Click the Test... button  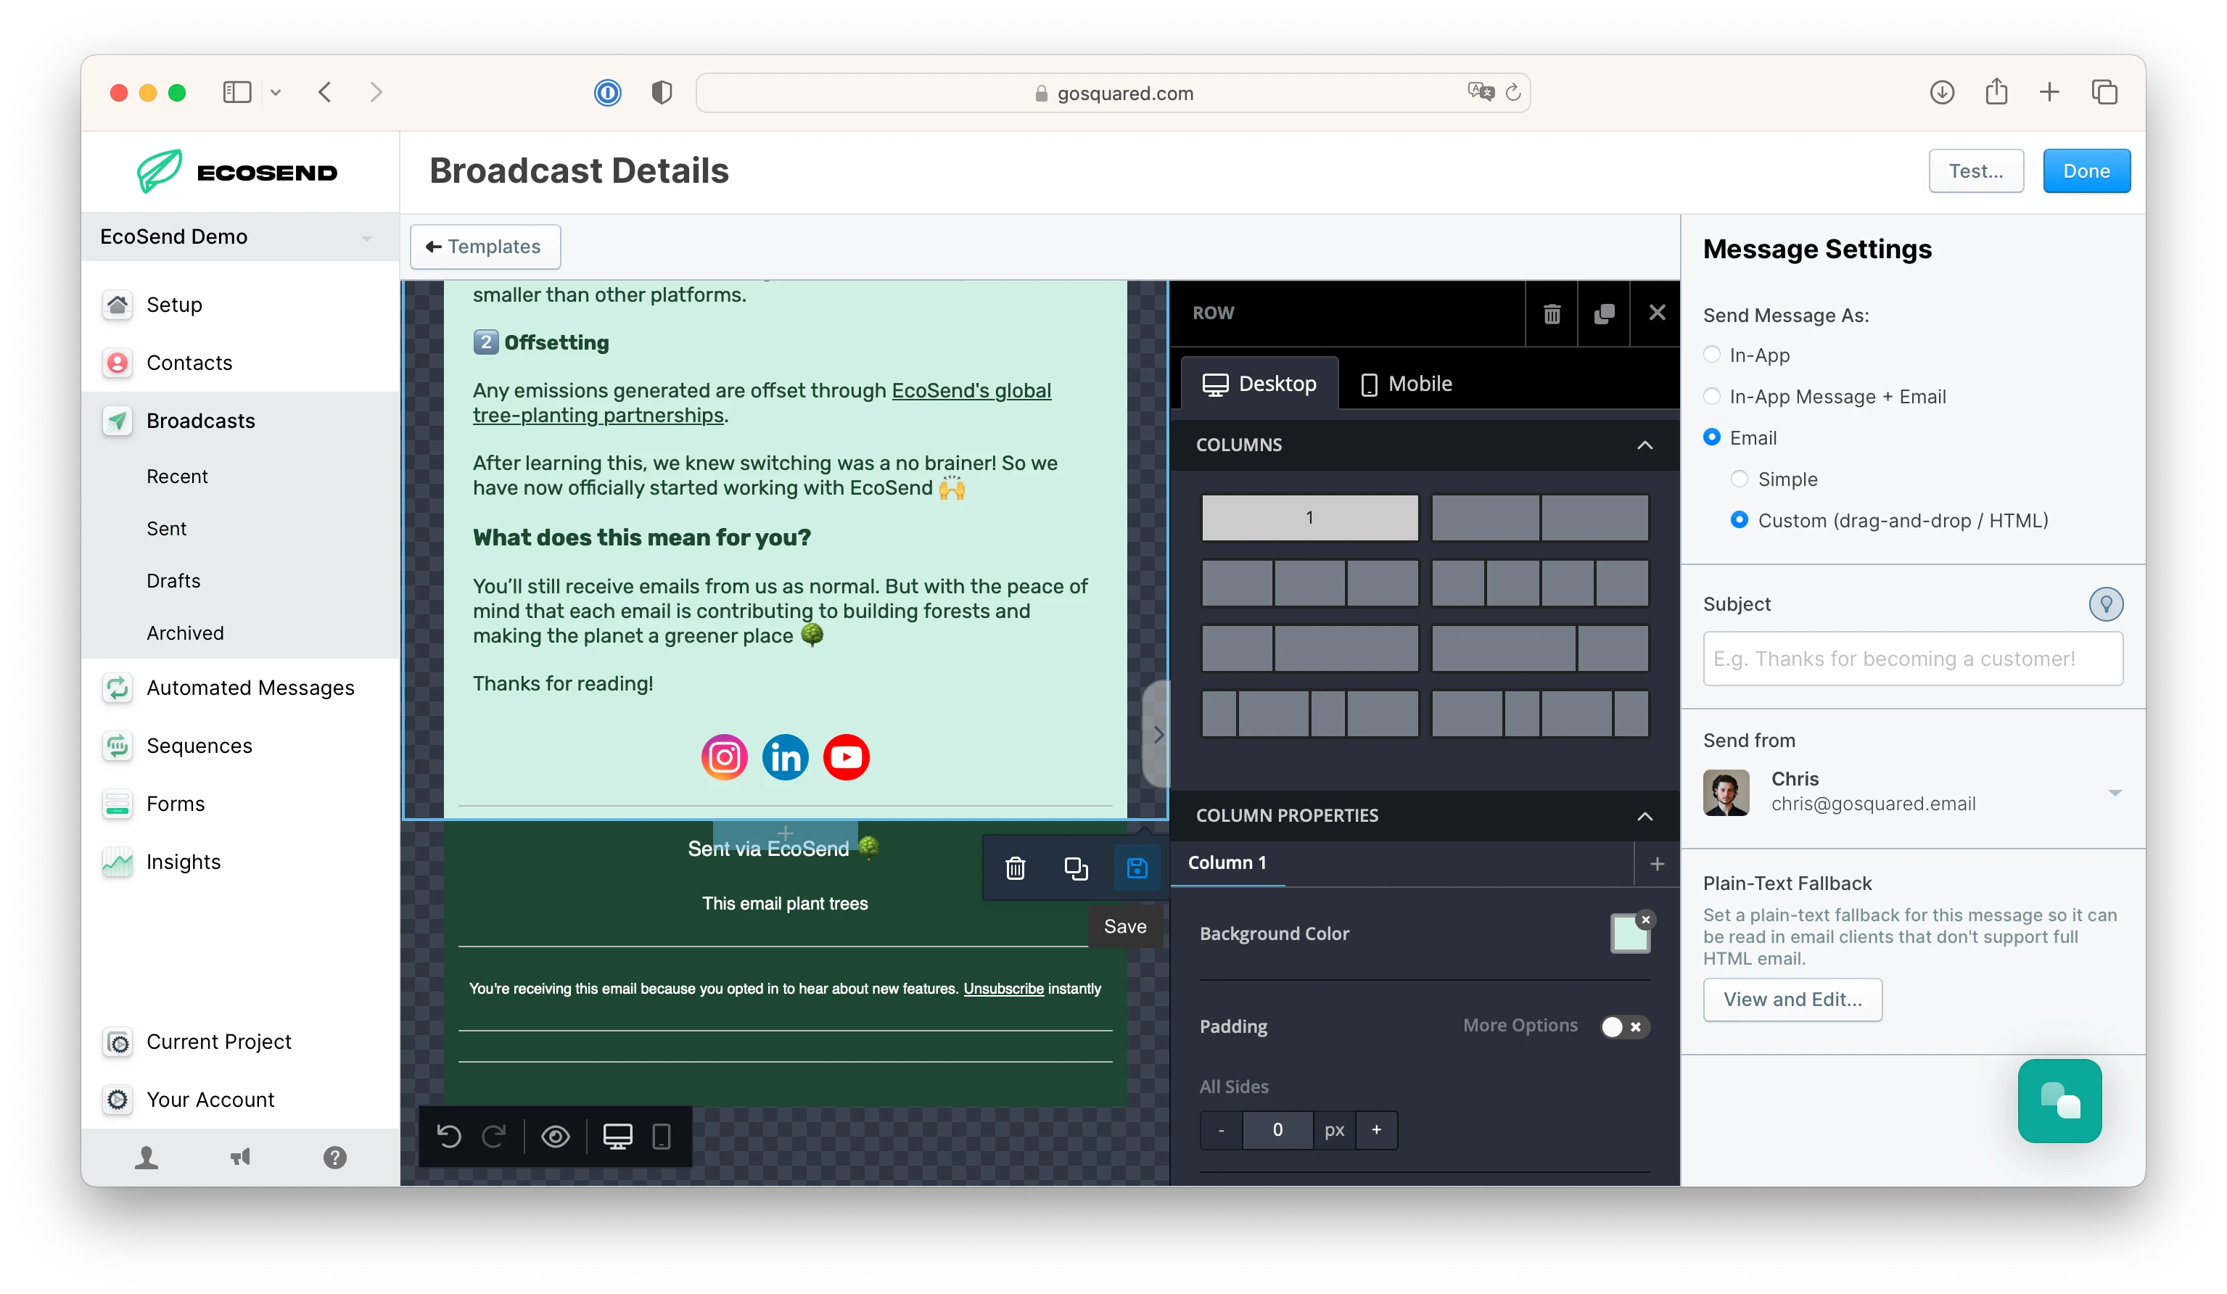[x=1976, y=171]
